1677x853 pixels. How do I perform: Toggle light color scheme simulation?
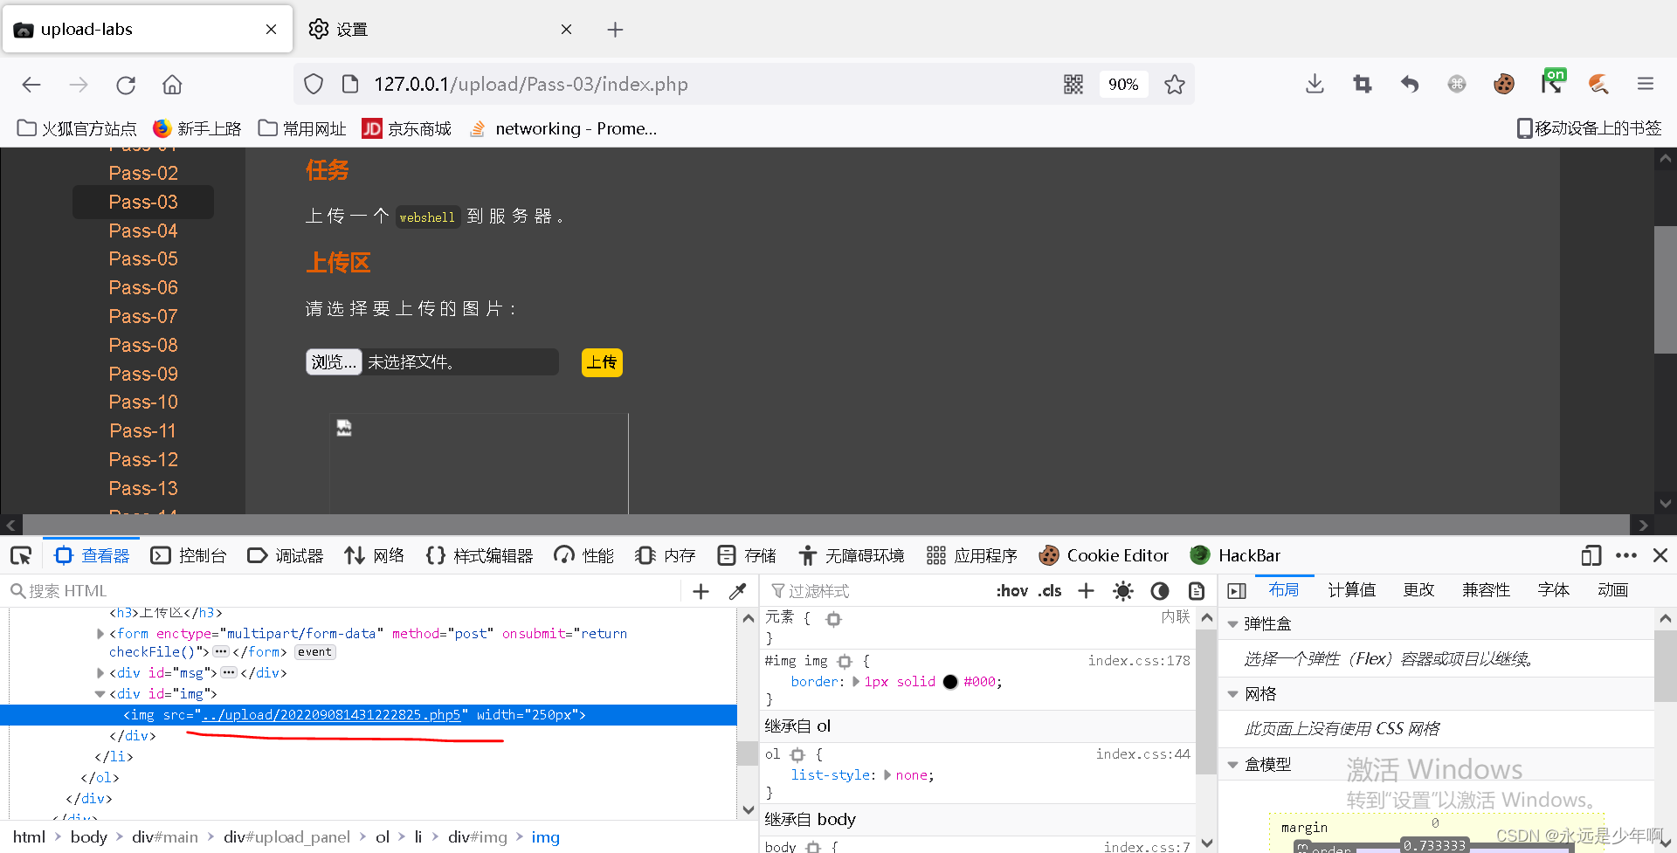coord(1123,591)
